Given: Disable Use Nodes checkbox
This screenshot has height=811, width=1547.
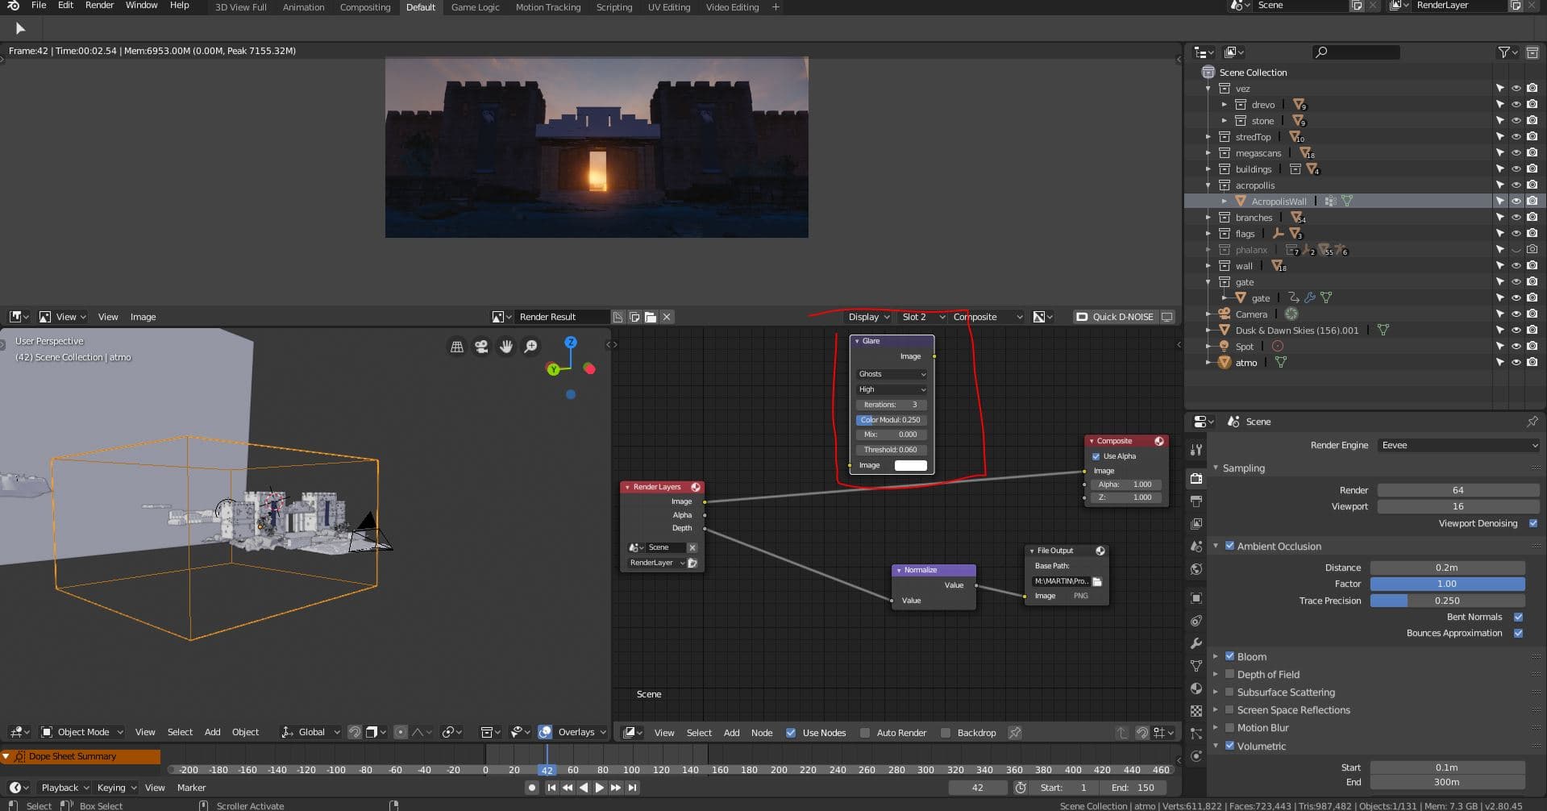Looking at the screenshot, I should pyautogui.click(x=791, y=733).
